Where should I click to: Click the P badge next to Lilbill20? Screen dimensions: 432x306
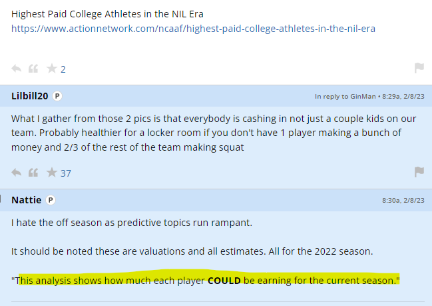(57, 96)
